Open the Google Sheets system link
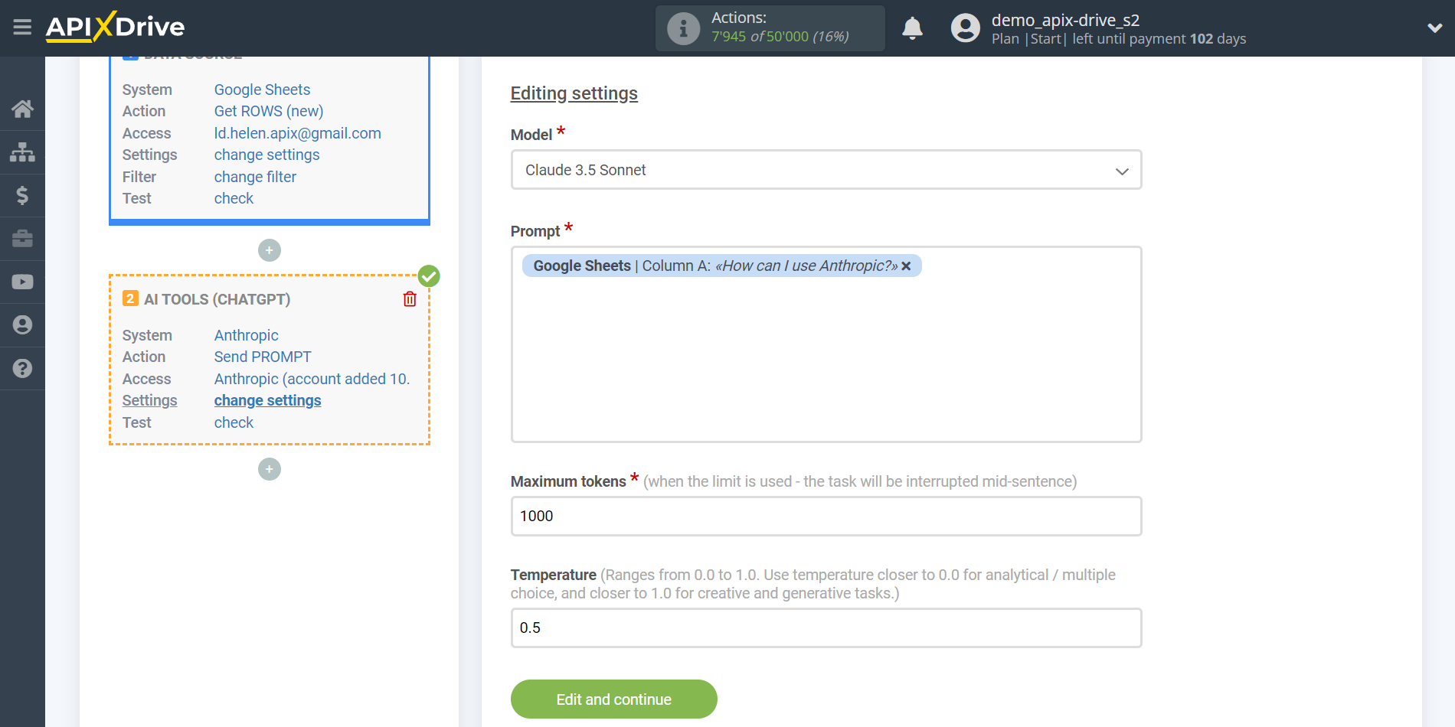 pyautogui.click(x=262, y=90)
